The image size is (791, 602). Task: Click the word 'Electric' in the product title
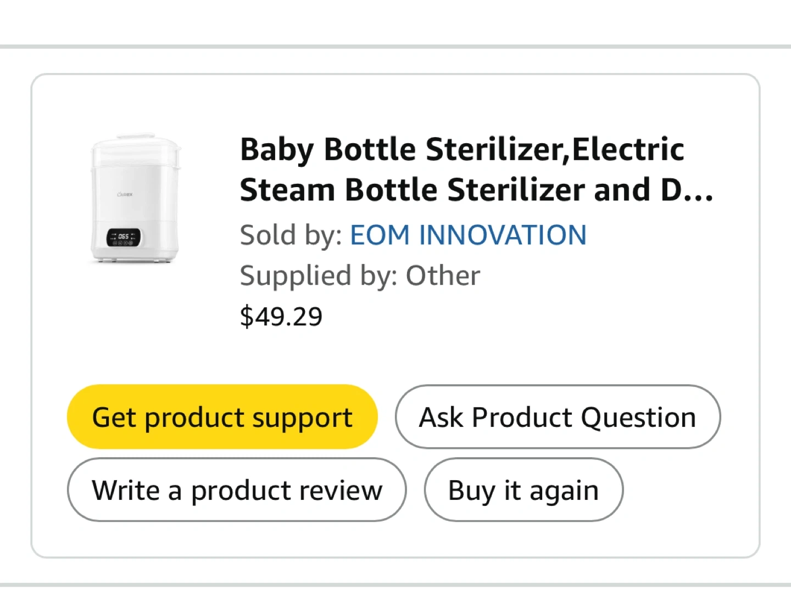pos(628,149)
